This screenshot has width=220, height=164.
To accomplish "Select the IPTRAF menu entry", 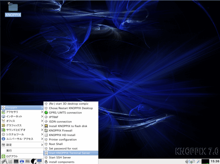I will click(x=71, y=117).
